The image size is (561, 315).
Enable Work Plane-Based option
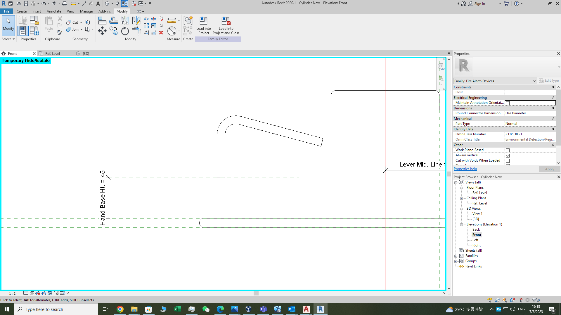coord(508,150)
